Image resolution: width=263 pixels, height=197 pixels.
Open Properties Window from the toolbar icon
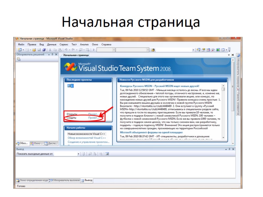pos(203,50)
